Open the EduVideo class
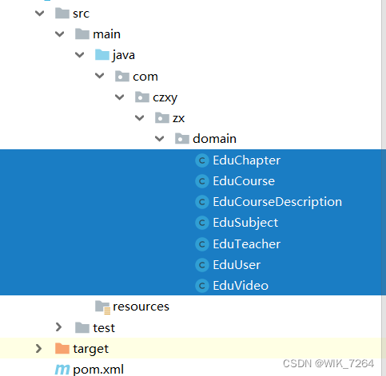 tap(241, 286)
